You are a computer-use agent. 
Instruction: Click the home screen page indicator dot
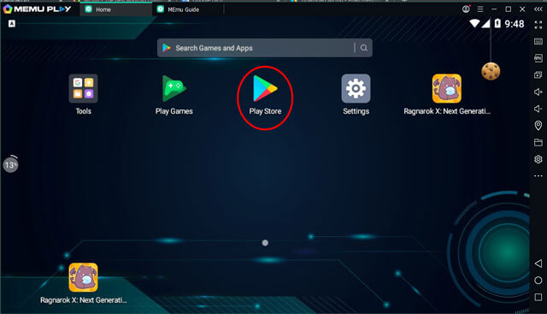265,243
